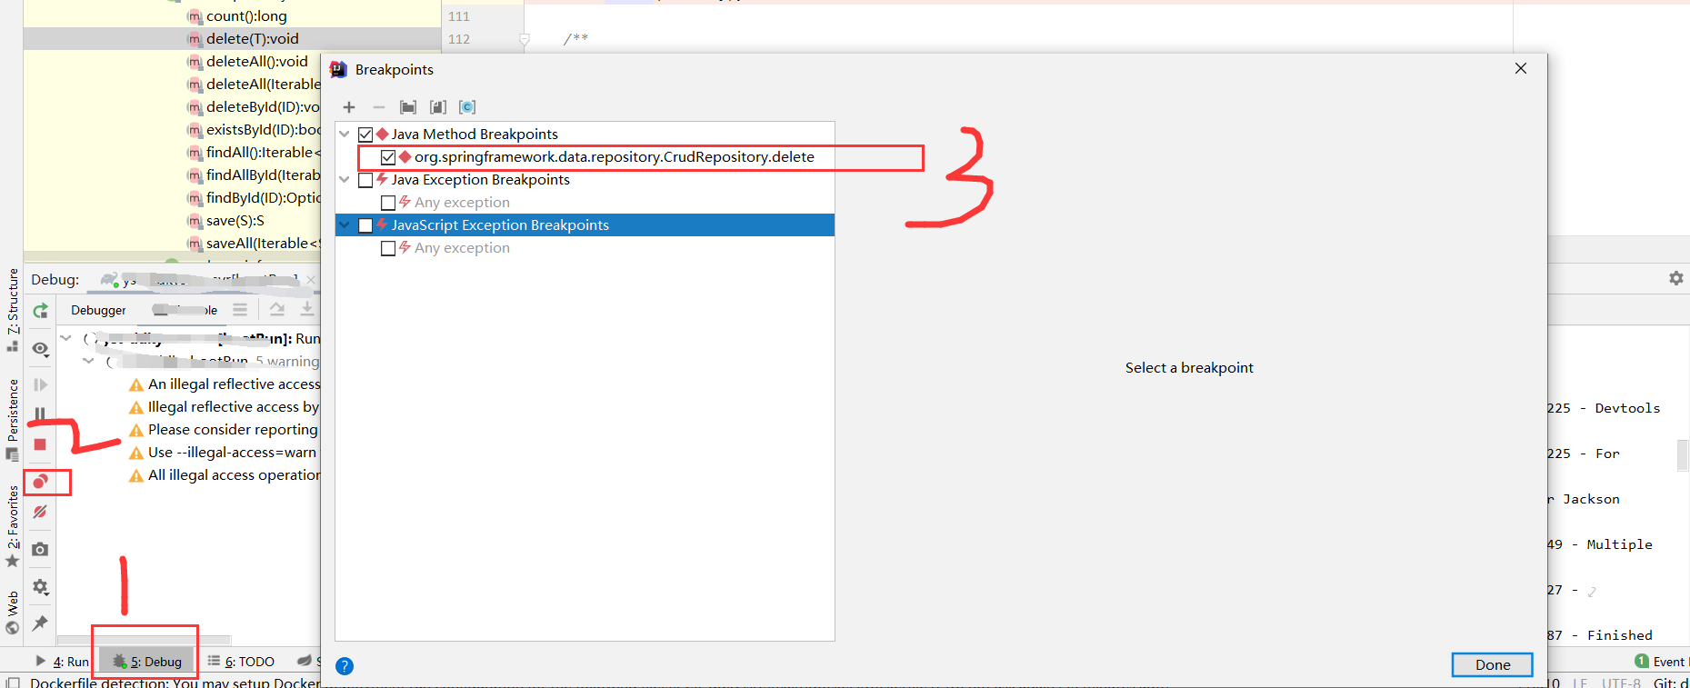Select org.springframework...CrudRepository.delete breakpoint row

click(x=585, y=157)
